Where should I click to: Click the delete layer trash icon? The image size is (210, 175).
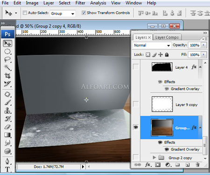coord(197,165)
